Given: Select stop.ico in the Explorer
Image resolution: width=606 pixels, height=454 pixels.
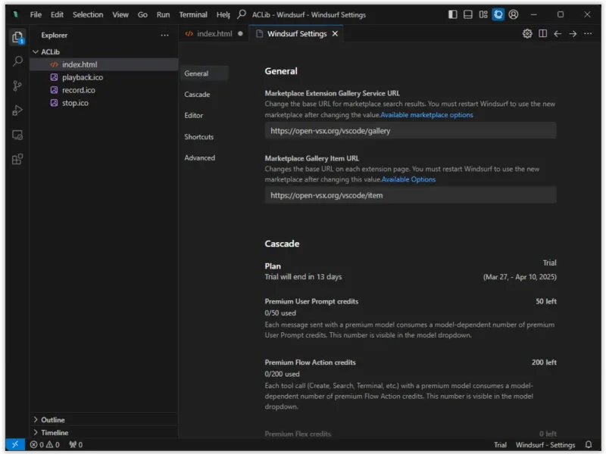Looking at the screenshot, I should [104, 103].
